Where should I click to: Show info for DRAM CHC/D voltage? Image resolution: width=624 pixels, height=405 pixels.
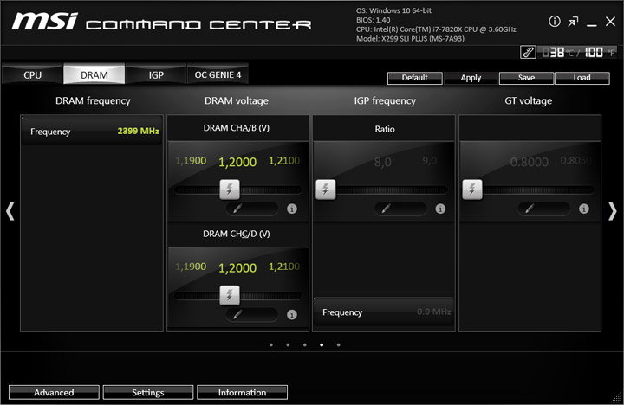click(x=292, y=315)
